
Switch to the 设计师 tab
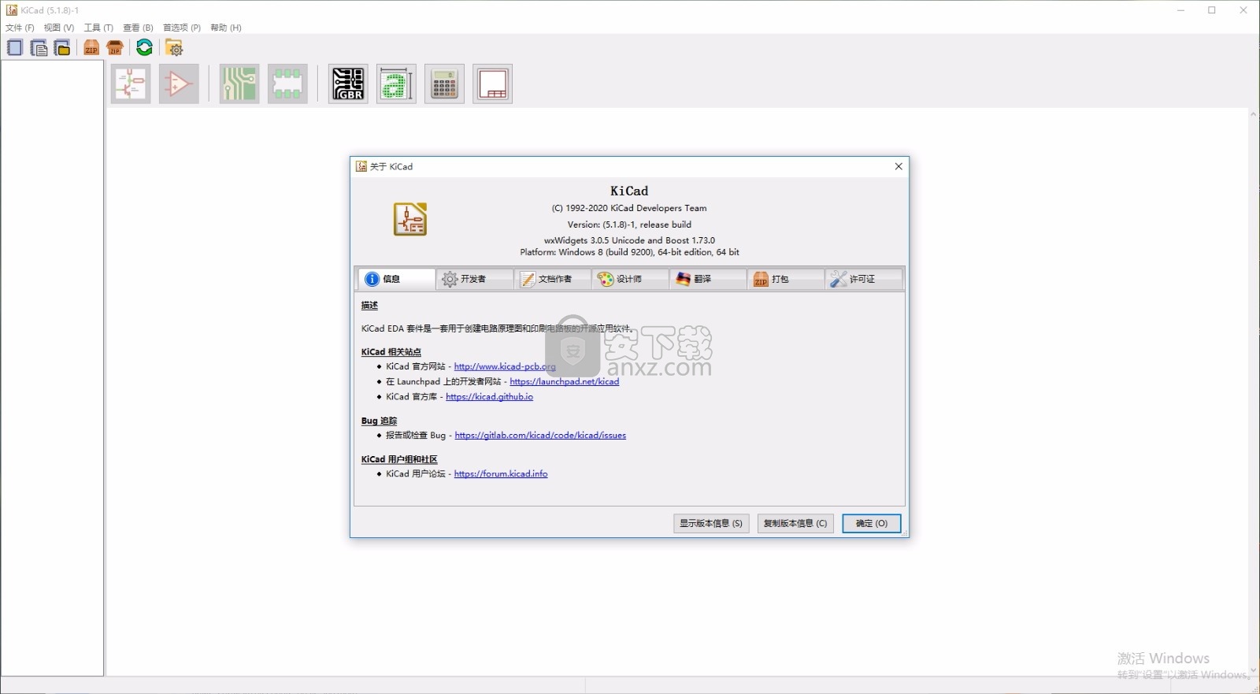coord(630,279)
